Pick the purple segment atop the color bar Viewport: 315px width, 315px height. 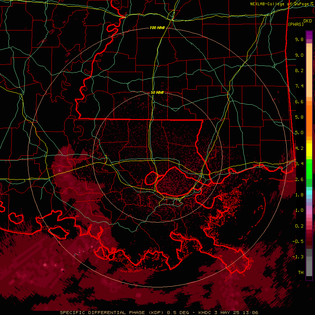[309, 35]
